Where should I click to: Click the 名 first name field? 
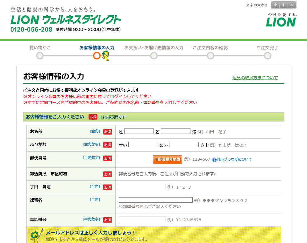[x=175, y=131]
